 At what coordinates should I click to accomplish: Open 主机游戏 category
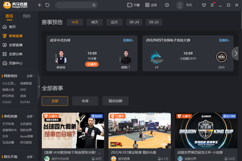(x=26, y=124)
